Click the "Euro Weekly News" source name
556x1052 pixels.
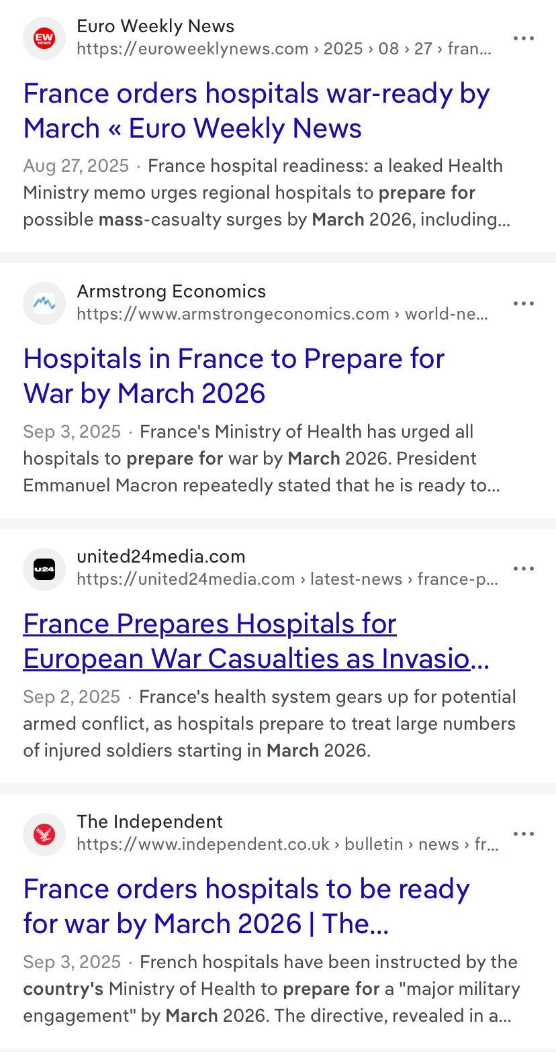pyautogui.click(x=156, y=26)
